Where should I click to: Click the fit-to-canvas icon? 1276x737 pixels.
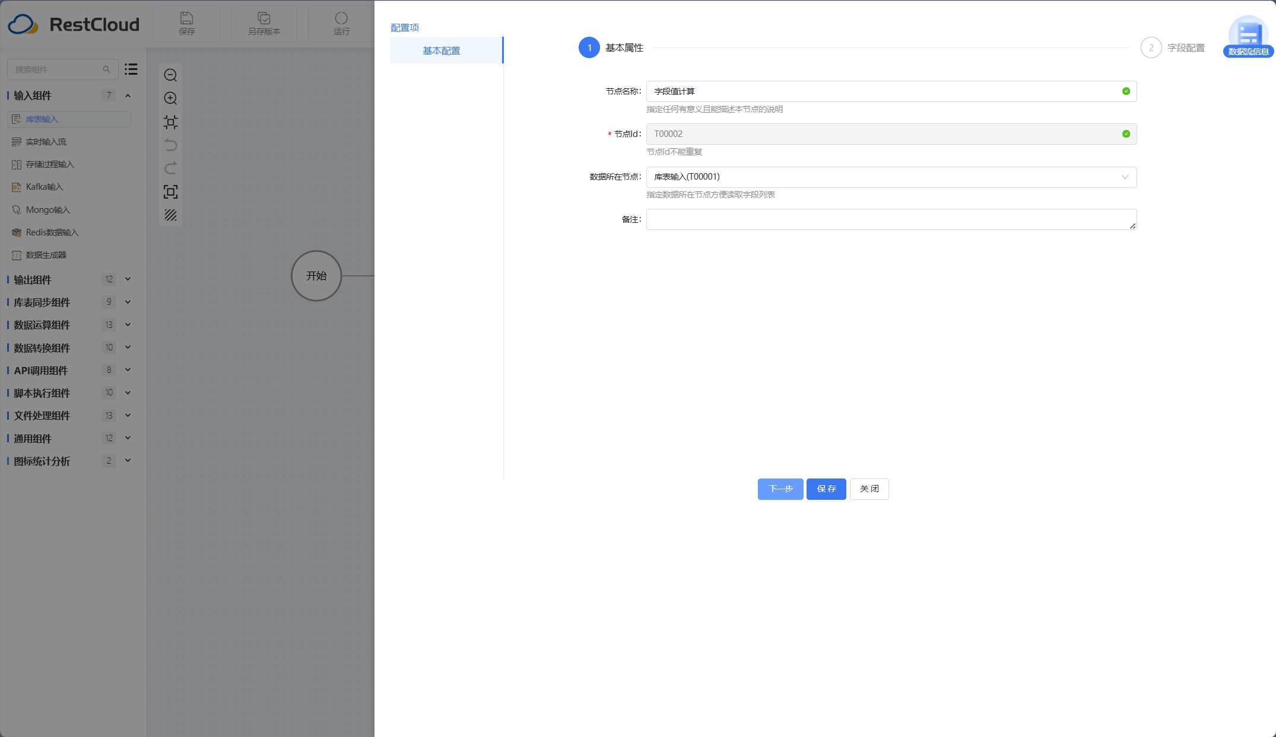tap(170, 122)
